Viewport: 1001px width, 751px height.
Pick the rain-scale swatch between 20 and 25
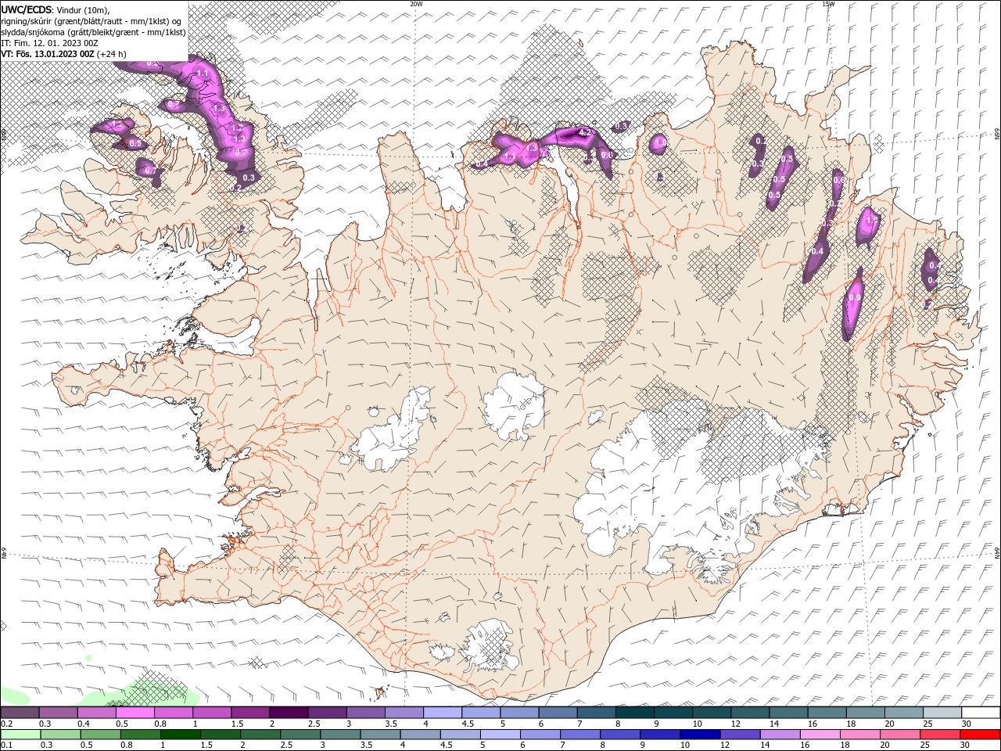coord(901,735)
